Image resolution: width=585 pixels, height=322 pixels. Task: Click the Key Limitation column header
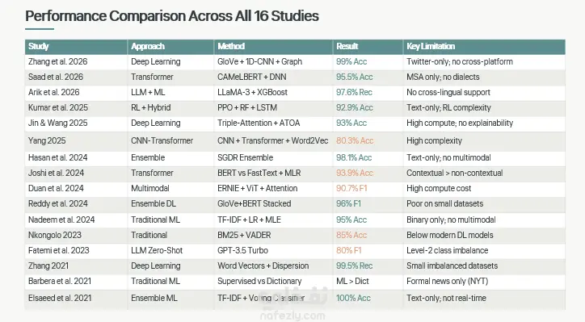point(431,46)
